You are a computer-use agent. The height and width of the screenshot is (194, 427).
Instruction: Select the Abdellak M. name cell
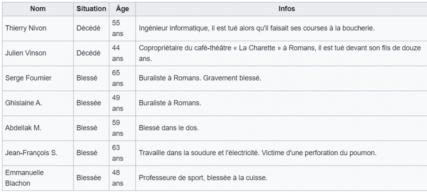point(38,128)
